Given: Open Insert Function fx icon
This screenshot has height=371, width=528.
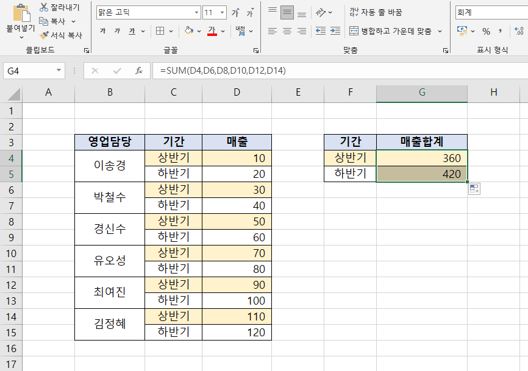Looking at the screenshot, I should pyautogui.click(x=139, y=71).
